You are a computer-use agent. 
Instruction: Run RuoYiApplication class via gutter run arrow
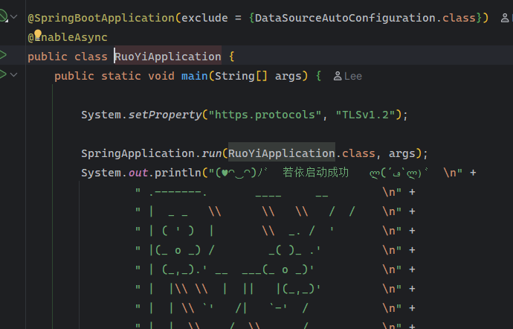(3, 55)
